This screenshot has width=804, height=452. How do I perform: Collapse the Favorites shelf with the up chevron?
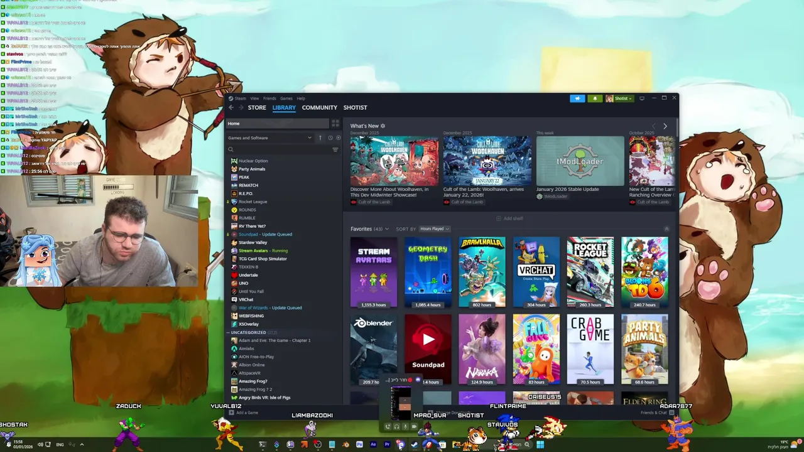point(666,229)
